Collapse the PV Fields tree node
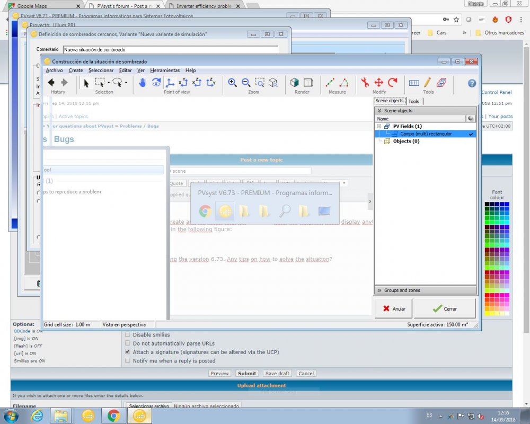This screenshot has height=424, width=530. 379,126
